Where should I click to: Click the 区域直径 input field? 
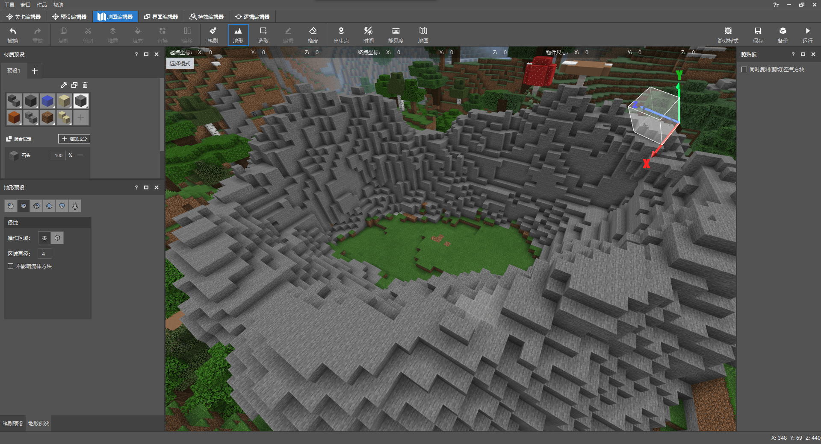point(44,254)
